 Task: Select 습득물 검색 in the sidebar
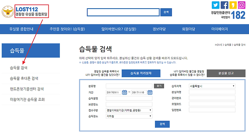point(19,68)
